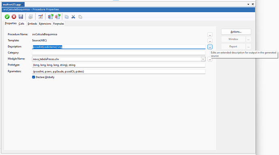Click the srcCalculaBioquimico procedure name text
Viewport: 279px width, 155px height.
[45, 34]
